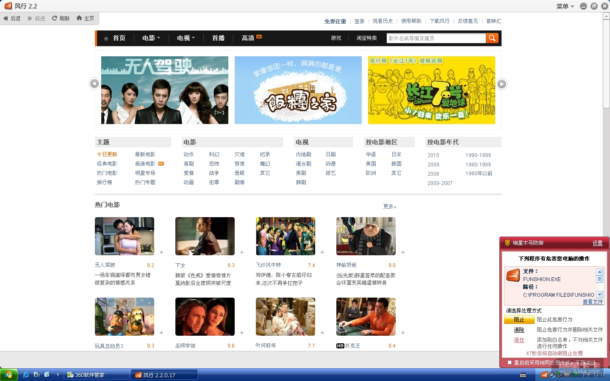610x381 pixels.
Task: Click the 登录 login link
Action: tap(359, 21)
